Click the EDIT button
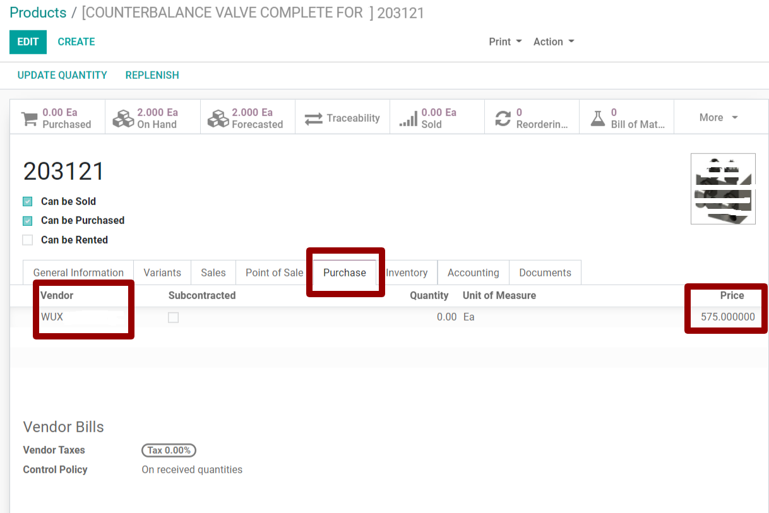The image size is (769, 513). (x=28, y=42)
